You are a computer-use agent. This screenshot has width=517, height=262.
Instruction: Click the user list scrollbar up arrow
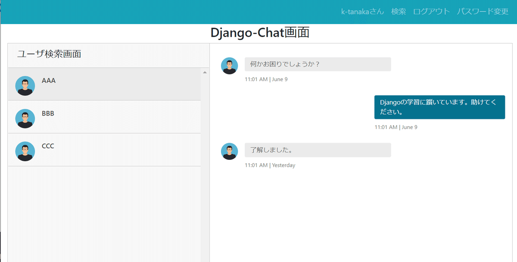tap(205, 72)
